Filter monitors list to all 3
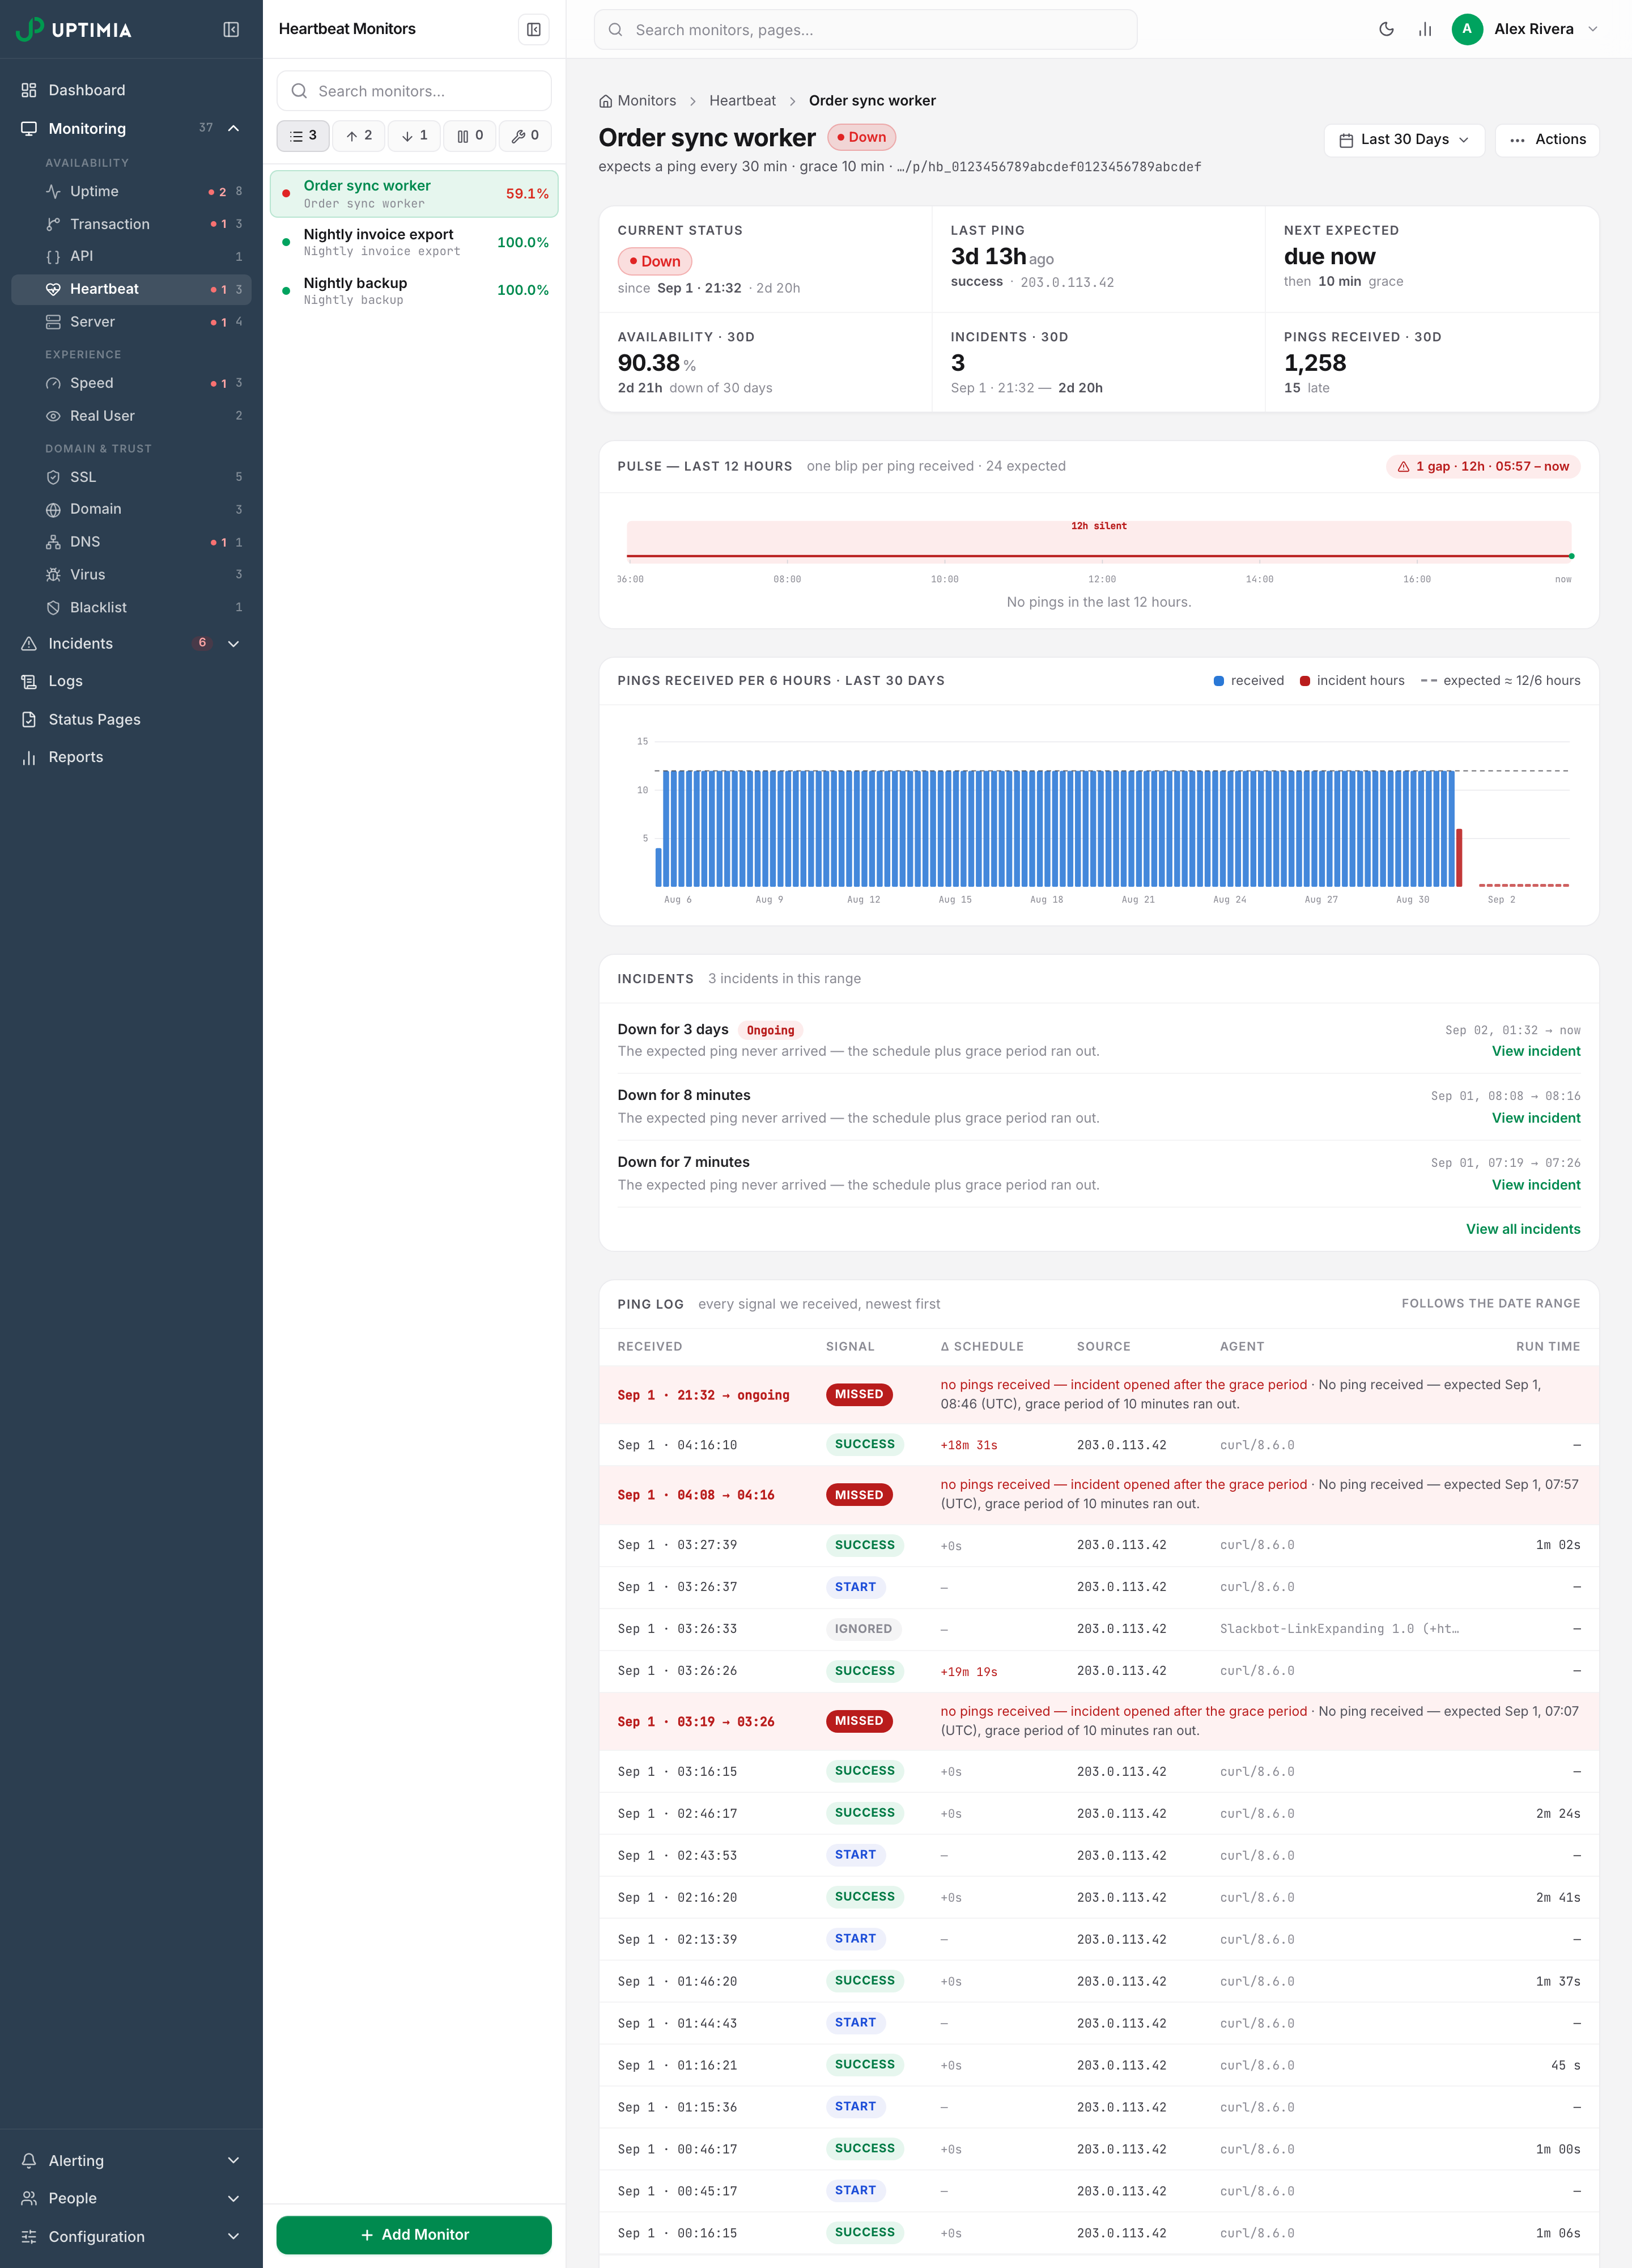 point(303,136)
